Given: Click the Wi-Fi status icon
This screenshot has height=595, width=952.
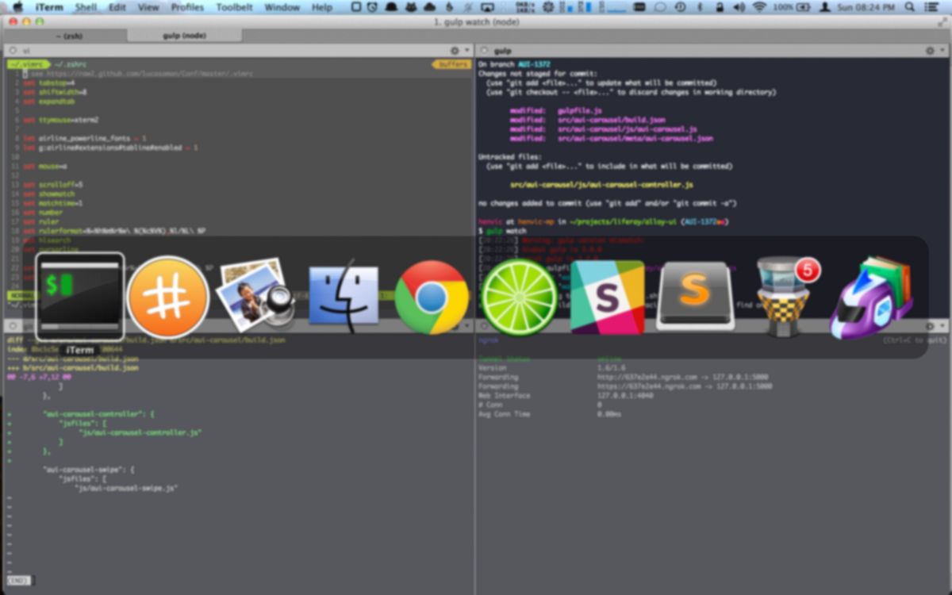Looking at the screenshot, I should (x=759, y=7).
